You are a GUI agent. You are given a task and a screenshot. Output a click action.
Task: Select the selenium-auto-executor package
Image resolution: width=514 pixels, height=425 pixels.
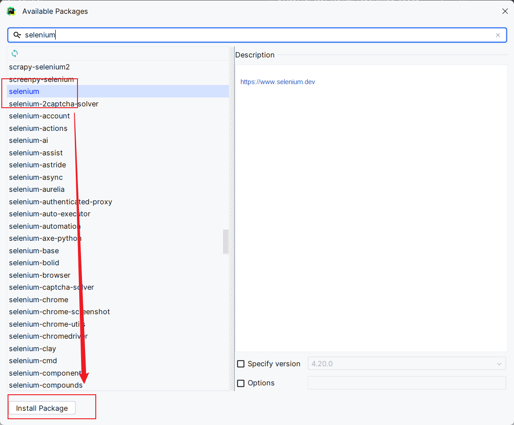118,214
